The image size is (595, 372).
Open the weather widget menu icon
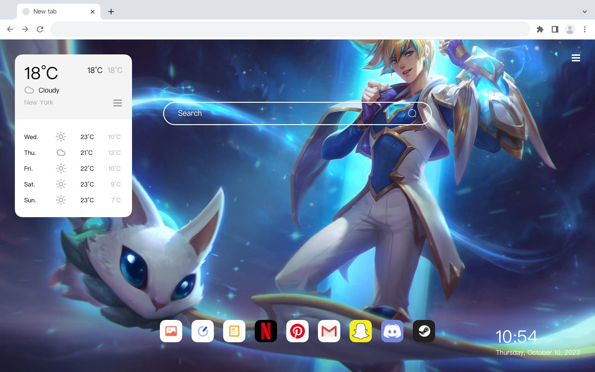[x=118, y=103]
